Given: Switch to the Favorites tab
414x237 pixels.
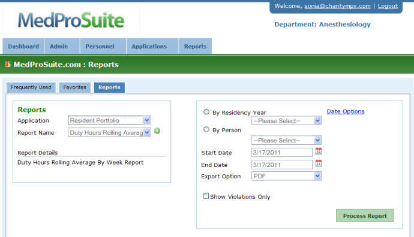Looking at the screenshot, I should click(75, 87).
